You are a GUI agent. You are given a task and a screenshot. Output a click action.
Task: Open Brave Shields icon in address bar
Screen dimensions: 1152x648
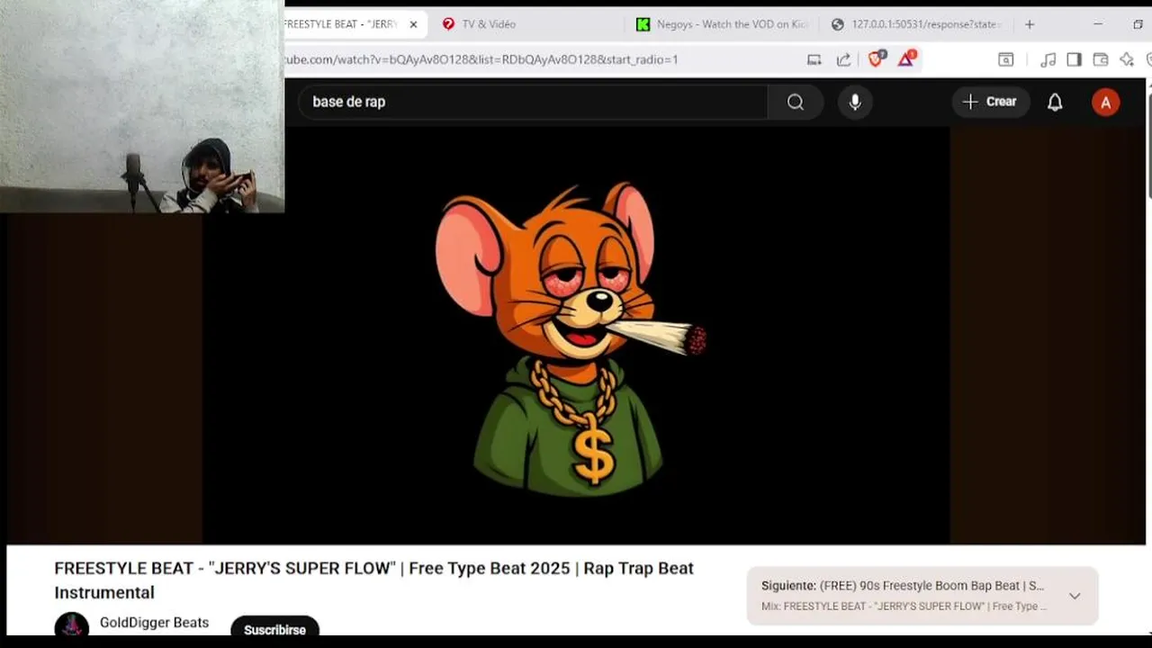876,59
